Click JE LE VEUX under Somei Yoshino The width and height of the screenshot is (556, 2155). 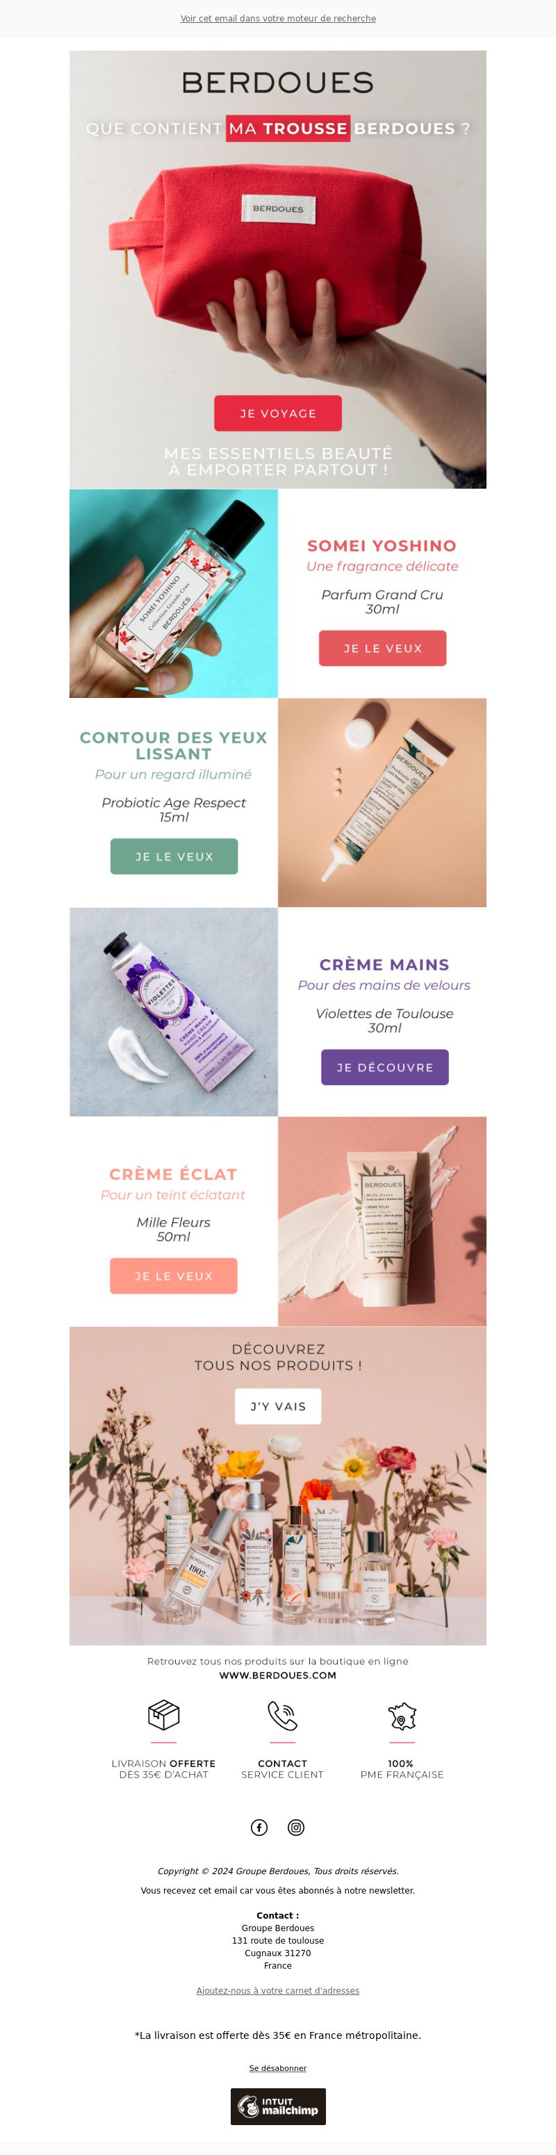click(382, 649)
